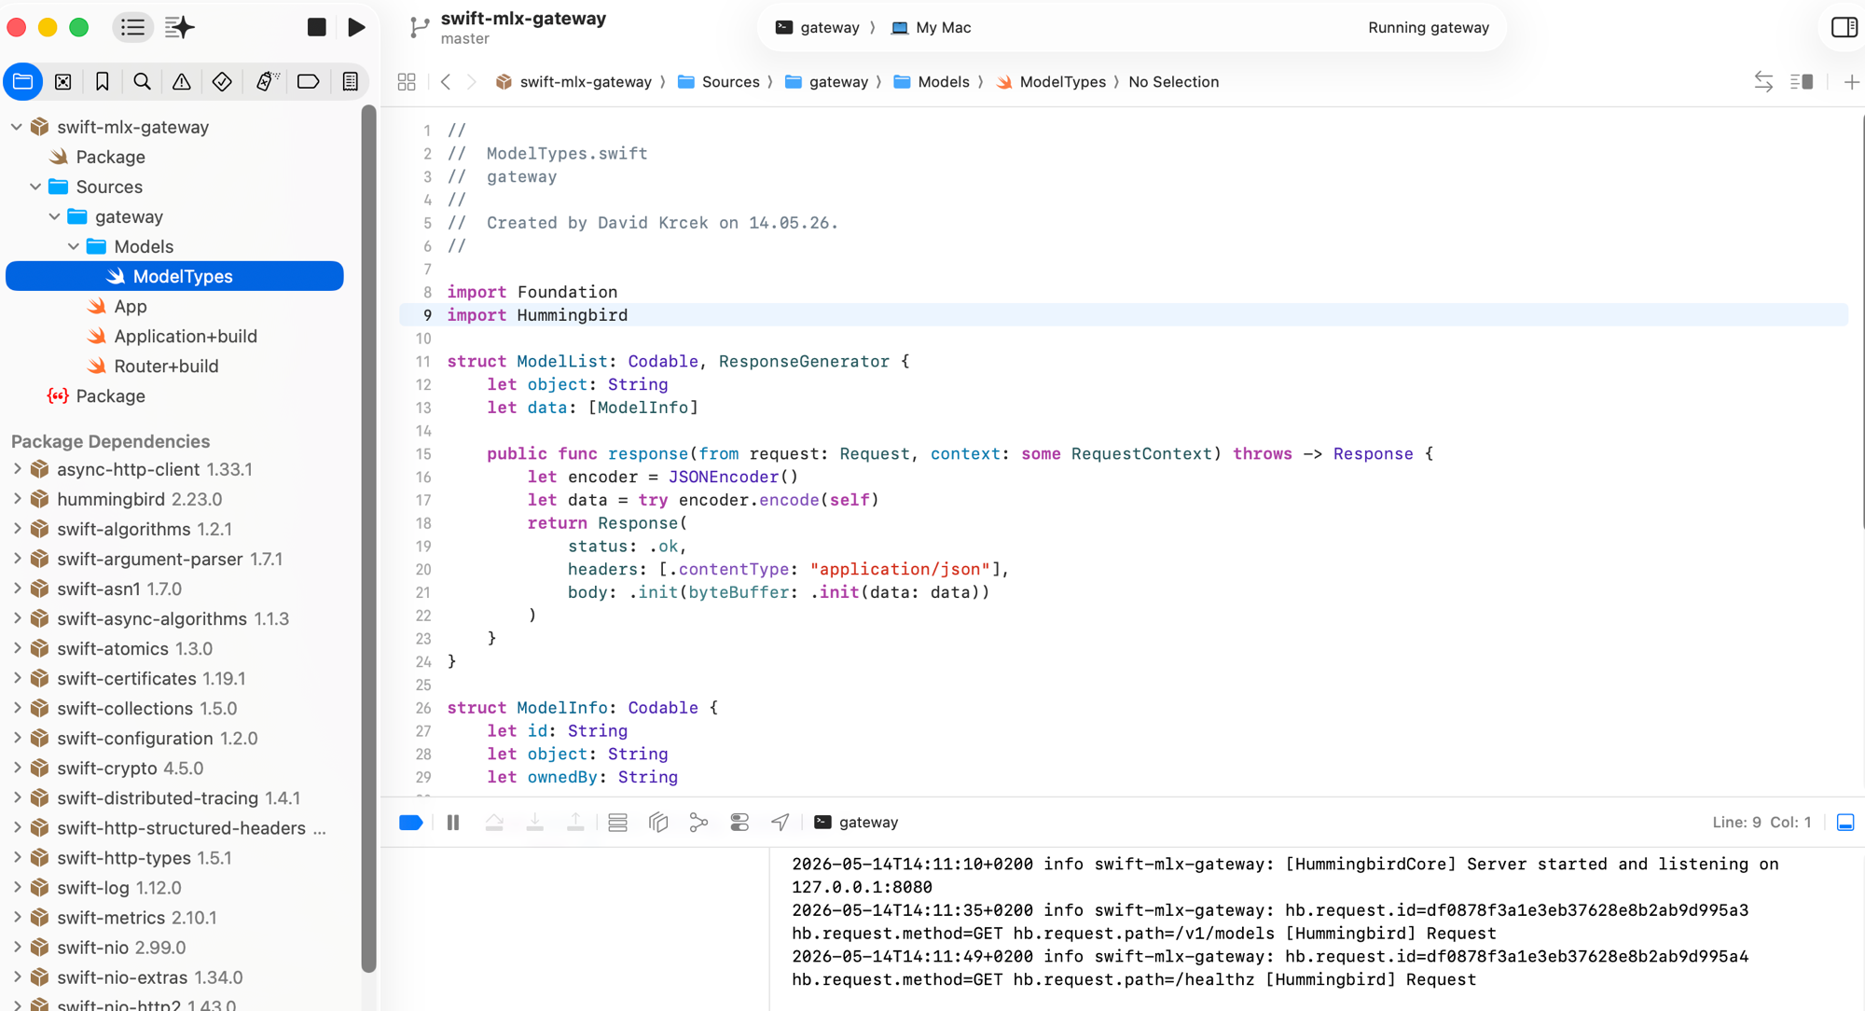
Task: Open the Report navigator icon
Action: 351,82
